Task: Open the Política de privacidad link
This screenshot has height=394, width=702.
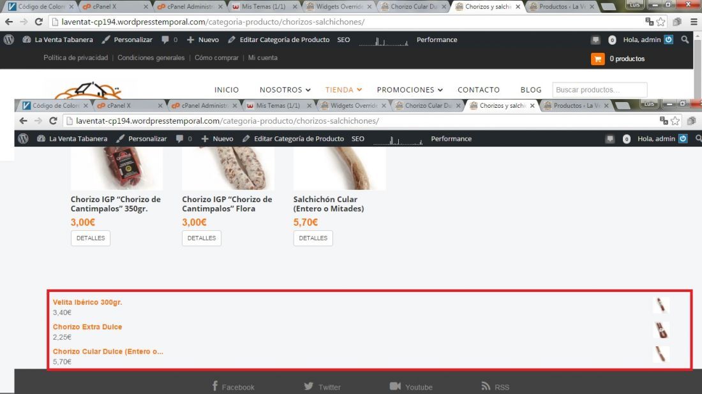Action: (x=76, y=57)
